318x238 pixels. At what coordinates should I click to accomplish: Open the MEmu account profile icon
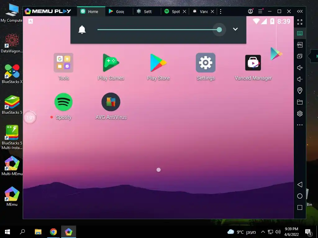click(x=251, y=11)
